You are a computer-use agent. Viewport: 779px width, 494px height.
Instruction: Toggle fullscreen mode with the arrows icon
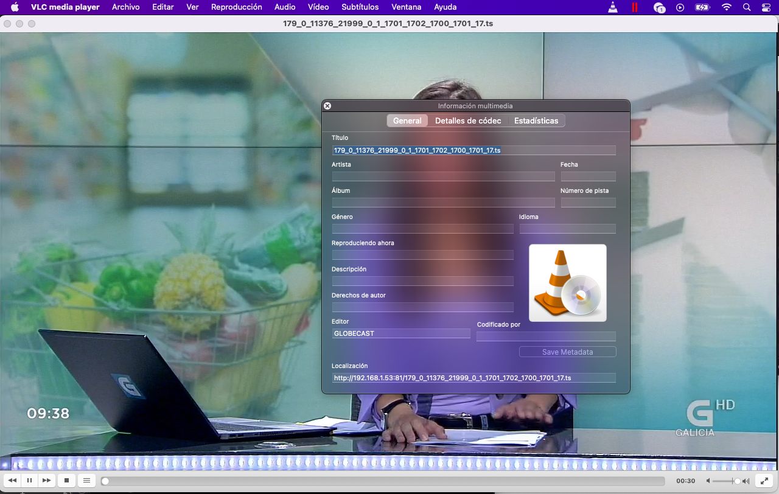tap(764, 481)
